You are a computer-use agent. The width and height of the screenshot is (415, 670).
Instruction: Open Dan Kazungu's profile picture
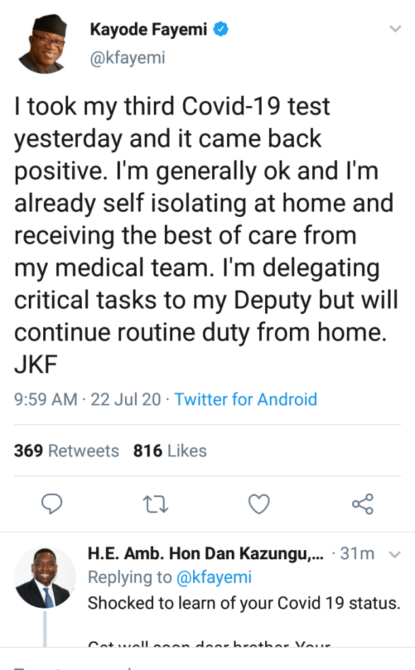45,576
